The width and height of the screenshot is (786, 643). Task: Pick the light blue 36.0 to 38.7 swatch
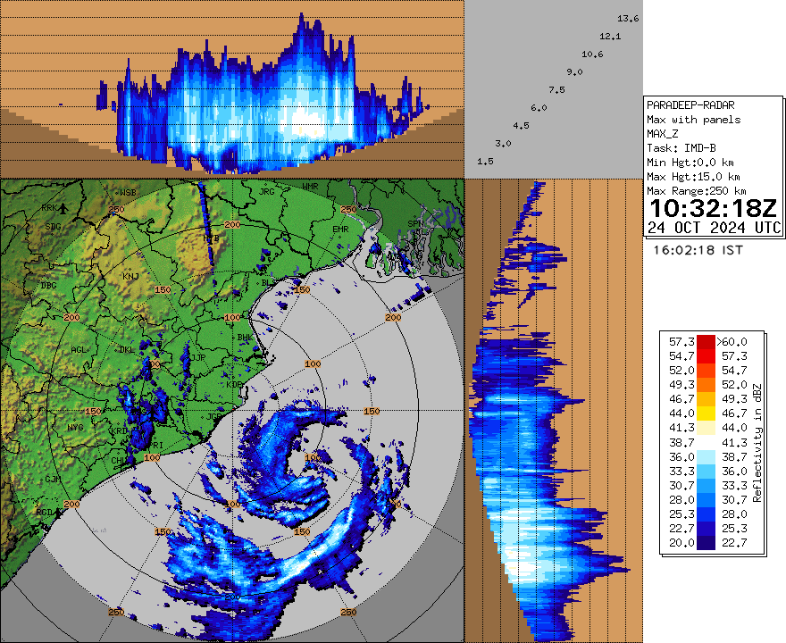(x=706, y=457)
